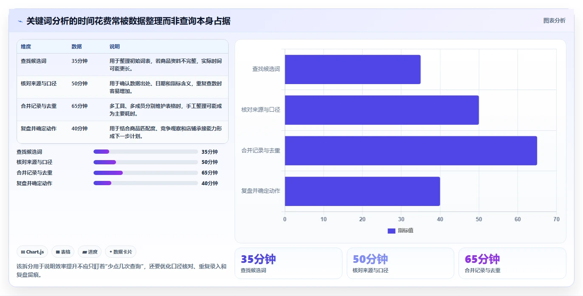Click the description starting 多工具、多成员
The width and height of the screenshot is (583, 296).
click(x=166, y=110)
